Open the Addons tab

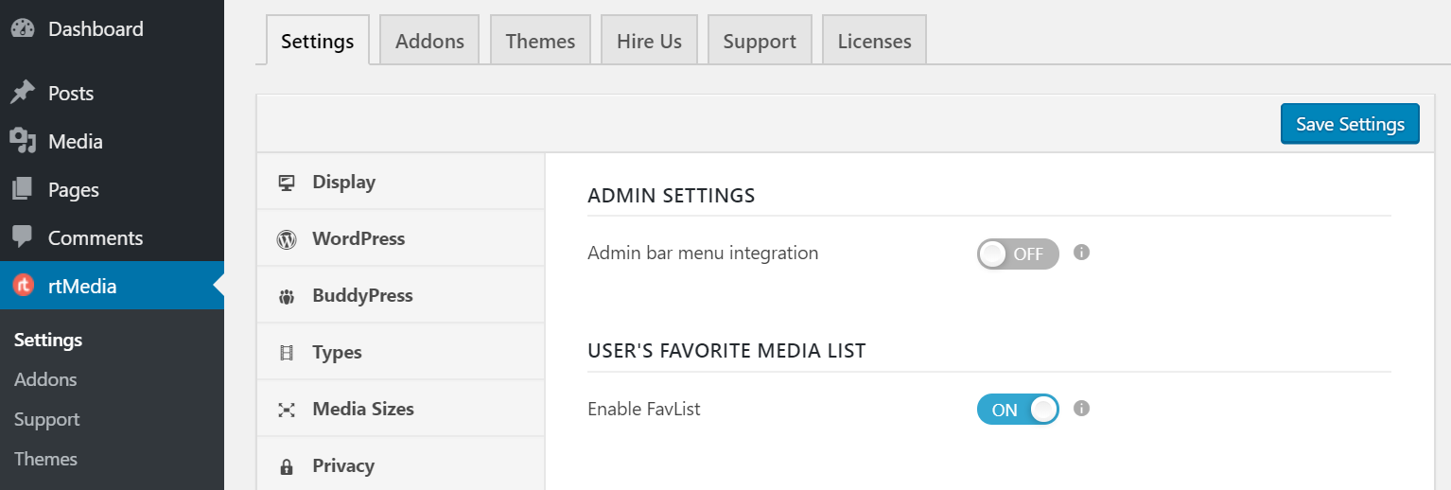(429, 41)
